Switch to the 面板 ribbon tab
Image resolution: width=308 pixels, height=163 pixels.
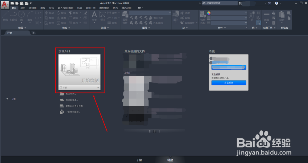click(x=43, y=8)
